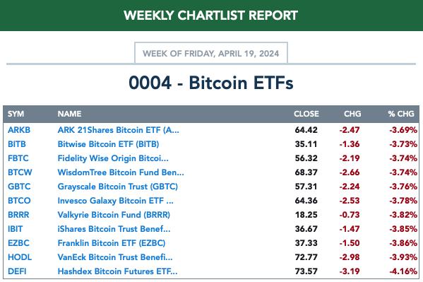Image resolution: width=423 pixels, height=282 pixels.
Task: Select the BTCW ticker symbol
Action: coord(20,172)
